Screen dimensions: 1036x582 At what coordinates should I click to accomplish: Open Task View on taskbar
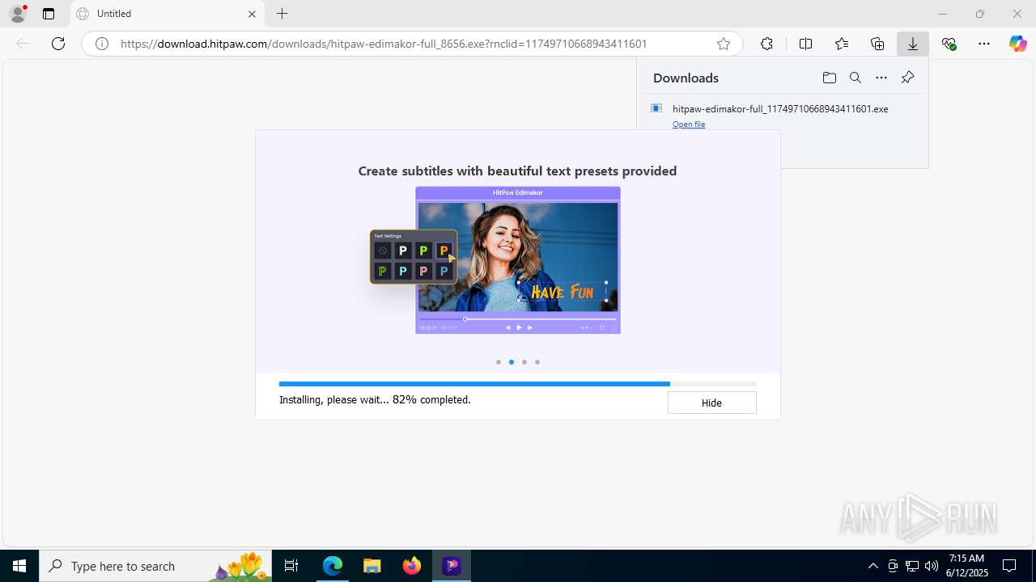[291, 566]
